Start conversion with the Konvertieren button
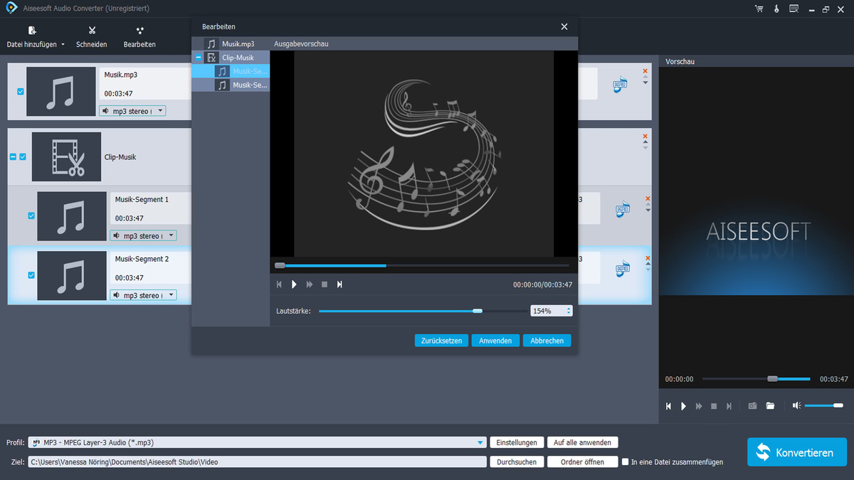 tap(796, 452)
